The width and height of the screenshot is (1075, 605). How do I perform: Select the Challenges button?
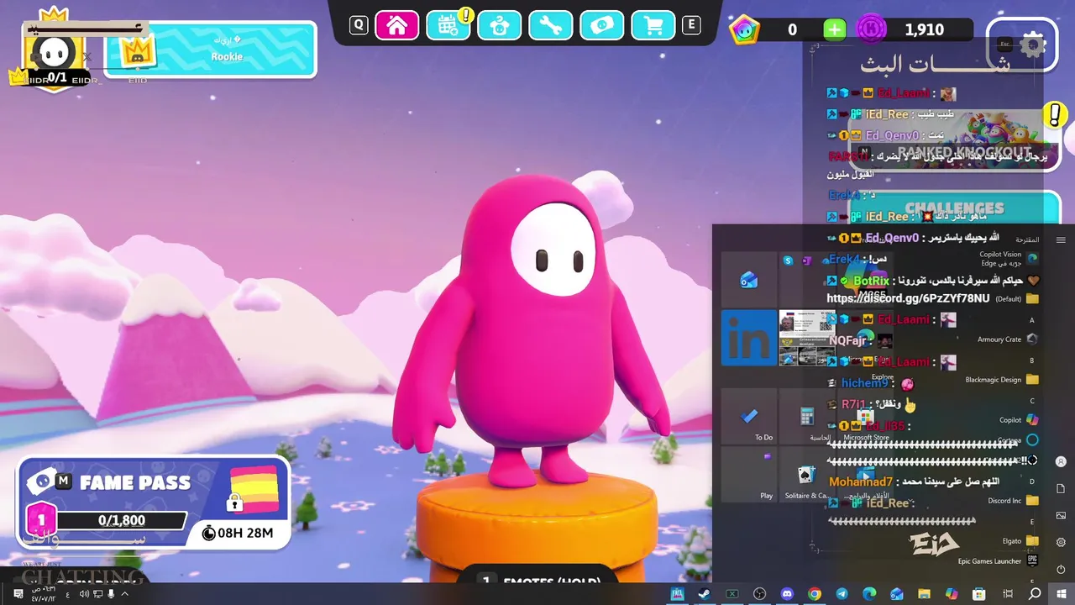(955, 208)
